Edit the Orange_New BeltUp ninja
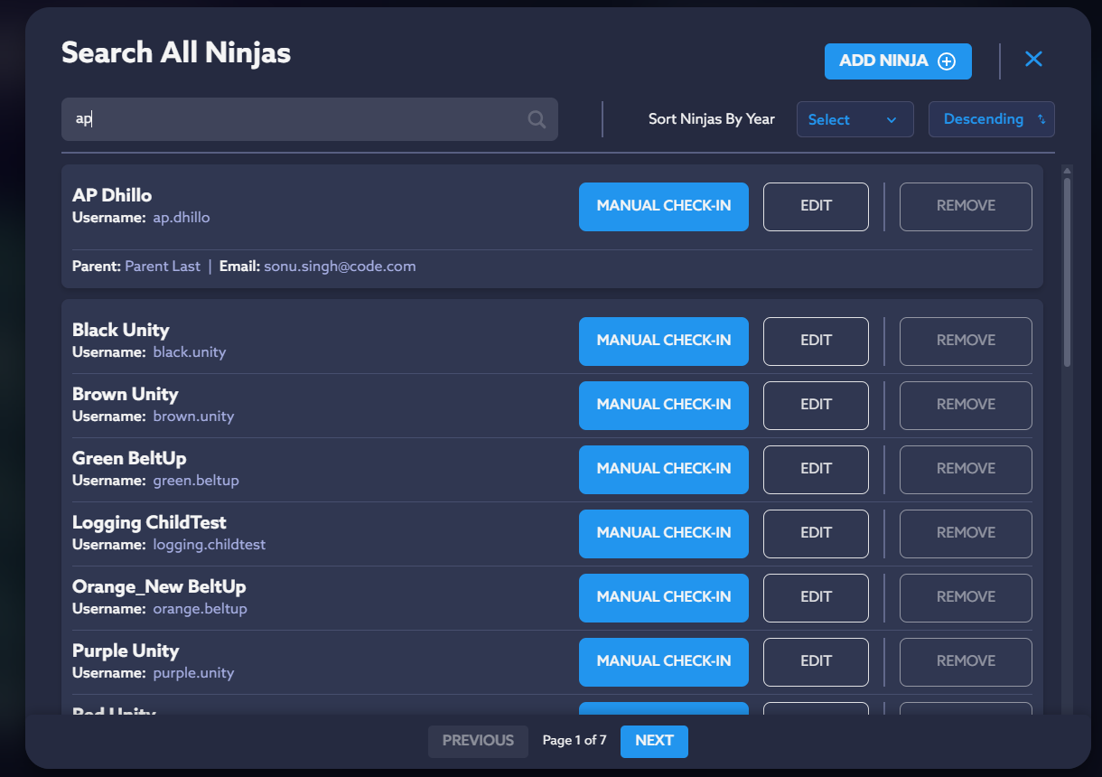1102x777 pixels. pyautogui.click(x=816, y=597)
